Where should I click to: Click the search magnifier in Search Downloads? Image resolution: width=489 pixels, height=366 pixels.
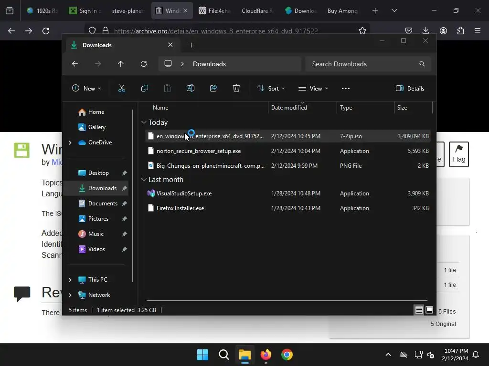click(422, 64)
